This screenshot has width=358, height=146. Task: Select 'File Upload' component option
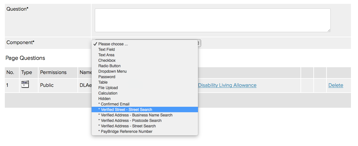coord(108,88)
